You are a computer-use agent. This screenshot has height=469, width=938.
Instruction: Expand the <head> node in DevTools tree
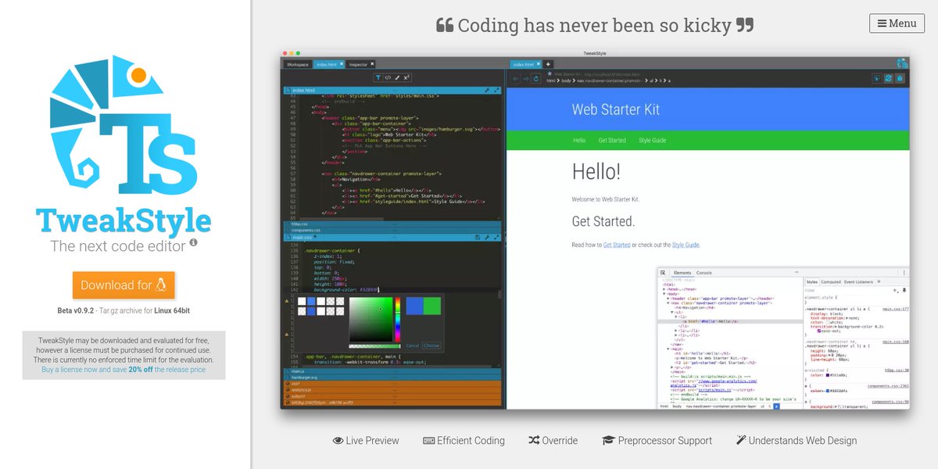[x=664, y=289]
